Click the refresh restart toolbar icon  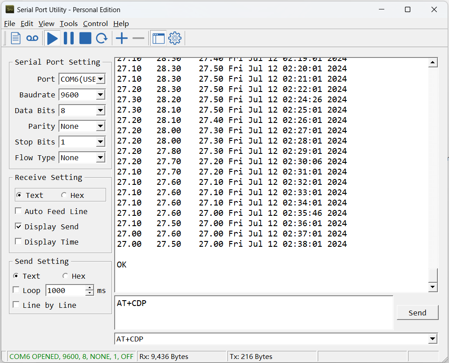102,38
